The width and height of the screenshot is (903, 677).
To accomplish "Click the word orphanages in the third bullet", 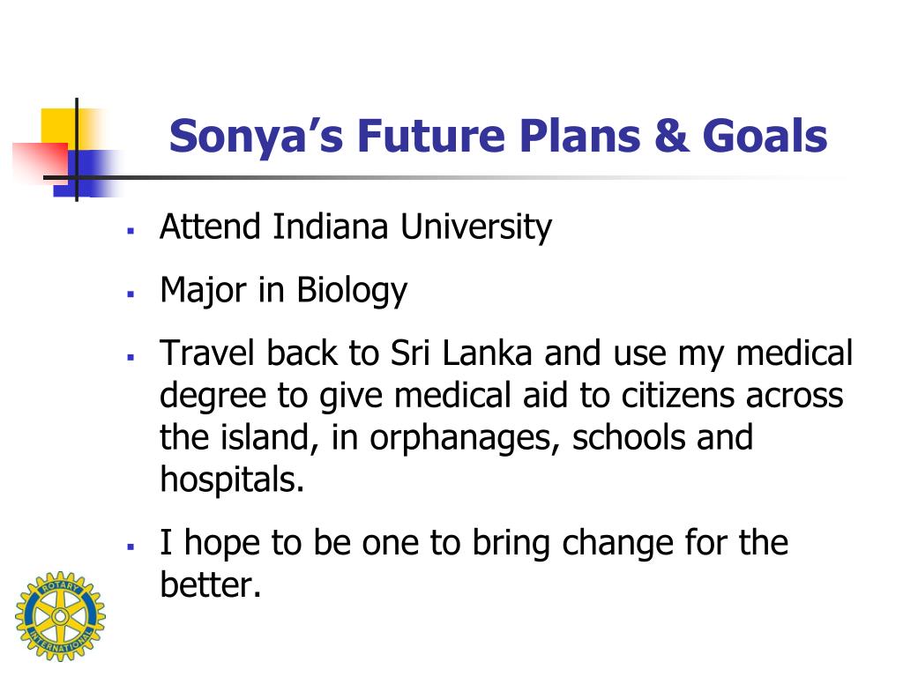I will pos(465,438).
